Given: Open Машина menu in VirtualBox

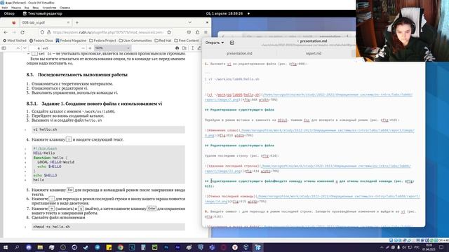Looking at the screenshot, I should pos(16,8).
